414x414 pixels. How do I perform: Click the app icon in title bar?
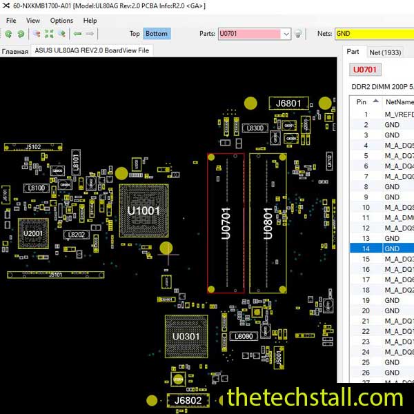point(6,6)
